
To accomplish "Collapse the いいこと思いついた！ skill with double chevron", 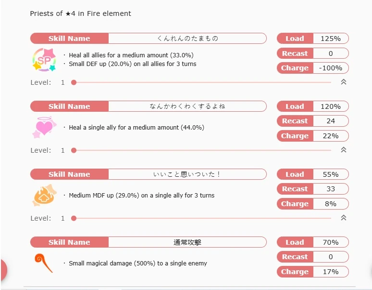I will coord(343,218).
